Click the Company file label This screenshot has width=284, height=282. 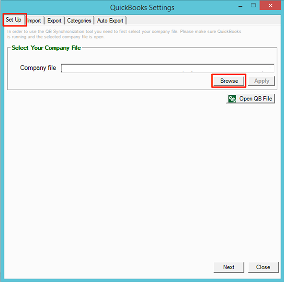click(38, 68)
